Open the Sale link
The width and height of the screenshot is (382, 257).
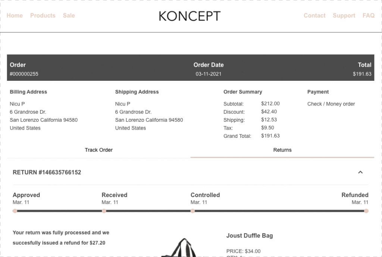click(x=69, y=15)
